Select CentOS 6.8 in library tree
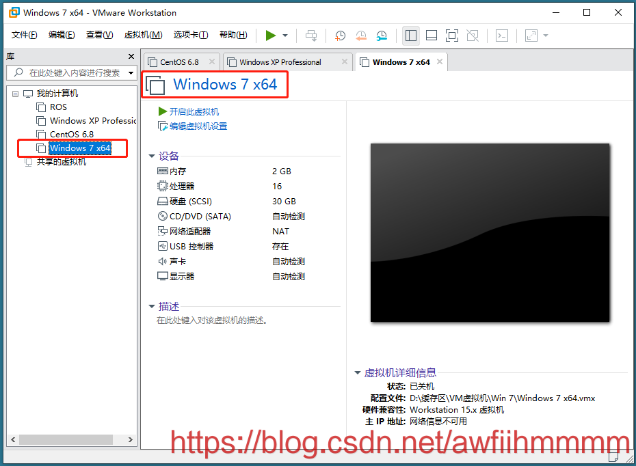 click(x=72, y=134)
